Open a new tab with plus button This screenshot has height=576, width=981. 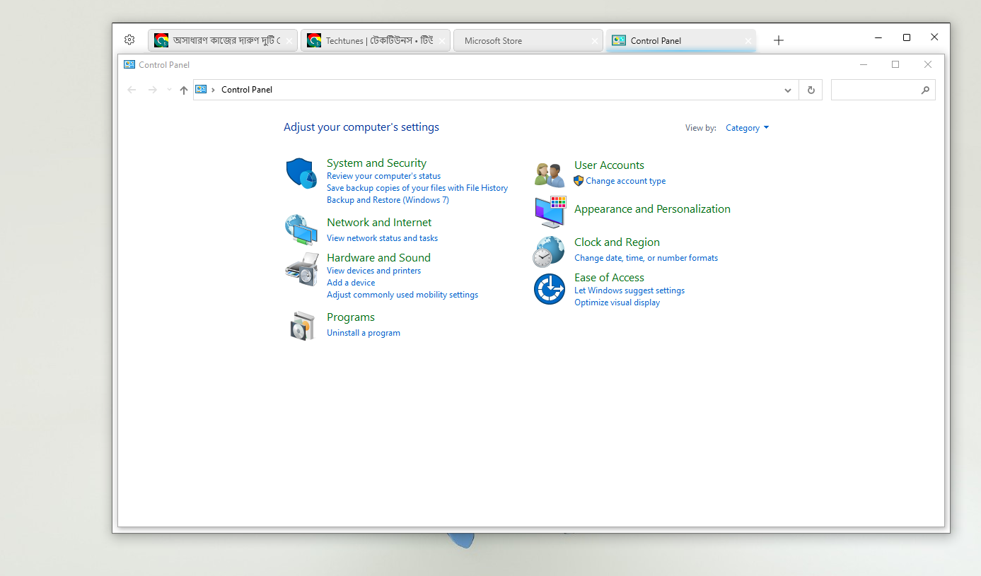(x=779, y=40)
